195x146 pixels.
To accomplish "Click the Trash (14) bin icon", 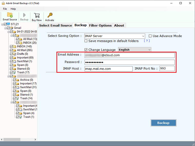I will (17, 98).
